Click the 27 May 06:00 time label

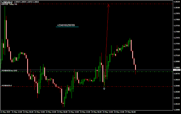pyautogui.click(x=130, y=112)
